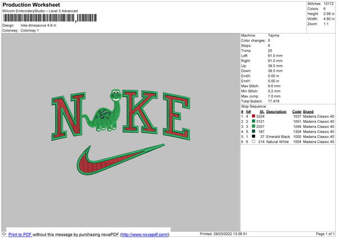Click the 'Stop Sequence:' label

tap(254, 107)
